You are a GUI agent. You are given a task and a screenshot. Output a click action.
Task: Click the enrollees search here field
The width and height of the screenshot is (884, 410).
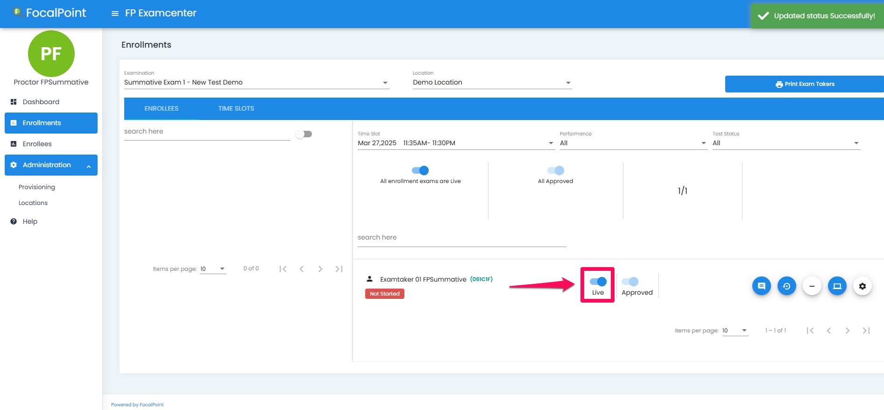(x=207, y=132)
